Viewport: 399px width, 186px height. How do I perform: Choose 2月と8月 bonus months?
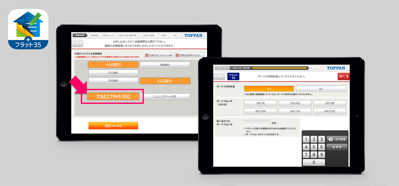tap(295, 103)
